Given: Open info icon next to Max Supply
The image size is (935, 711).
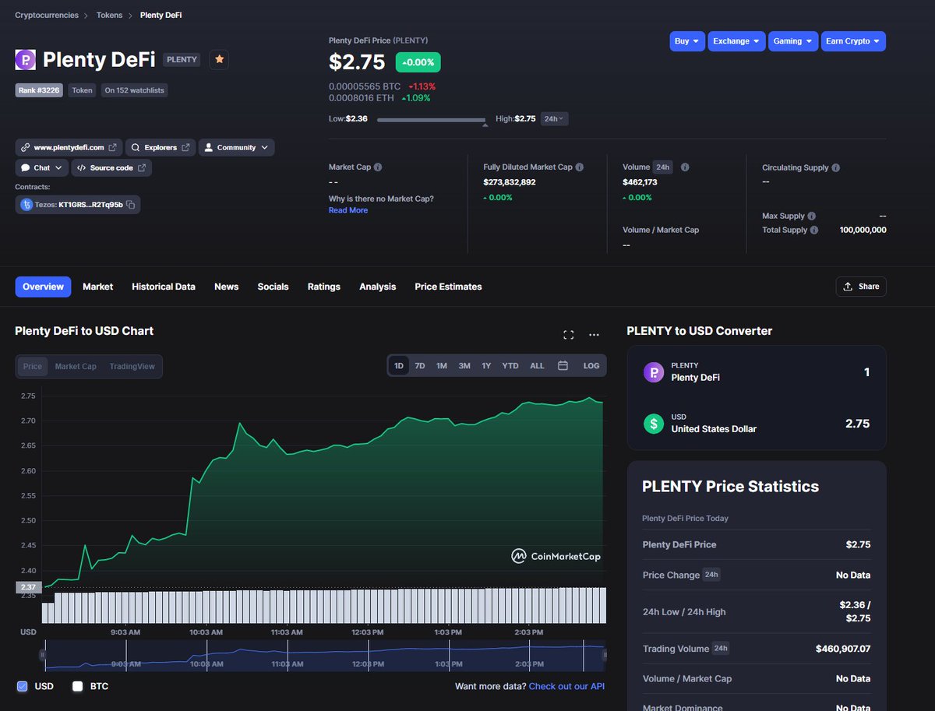Looking at the screenshot, I should 812,216.
